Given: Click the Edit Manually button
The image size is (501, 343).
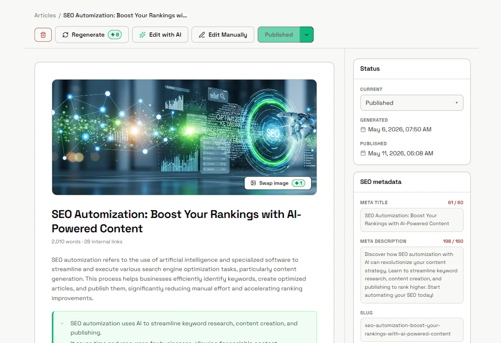Looking at the screenshot, I should [223, 35].
